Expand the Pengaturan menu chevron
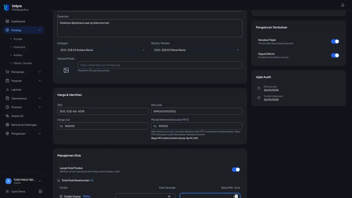This screenshot has width=352, height=198. (x=40, y=133)
